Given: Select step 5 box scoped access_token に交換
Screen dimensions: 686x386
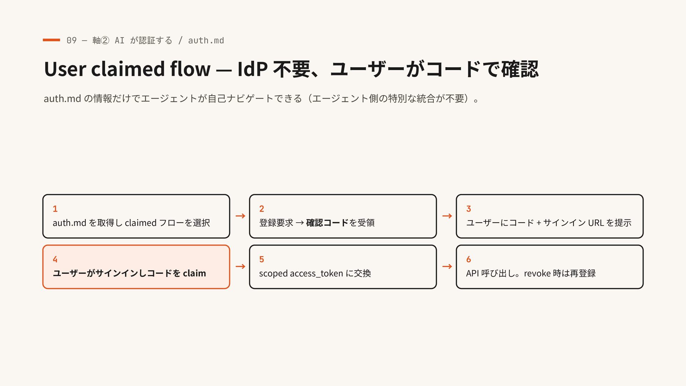Looking at the screenshot, I should 343,267.
